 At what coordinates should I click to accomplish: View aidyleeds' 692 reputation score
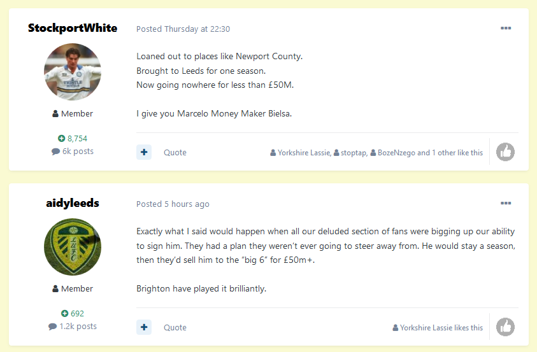coord(73,314)
